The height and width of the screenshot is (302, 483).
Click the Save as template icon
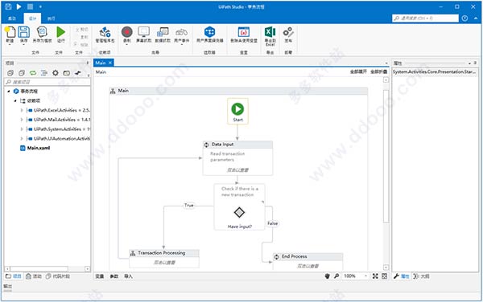coord(42,32)
